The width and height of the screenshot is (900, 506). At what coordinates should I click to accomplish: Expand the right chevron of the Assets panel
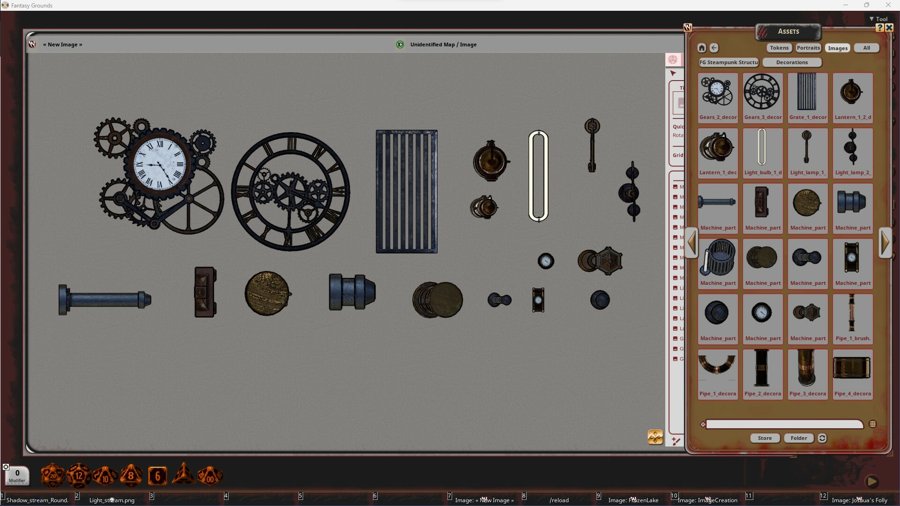tap(885, 243)
